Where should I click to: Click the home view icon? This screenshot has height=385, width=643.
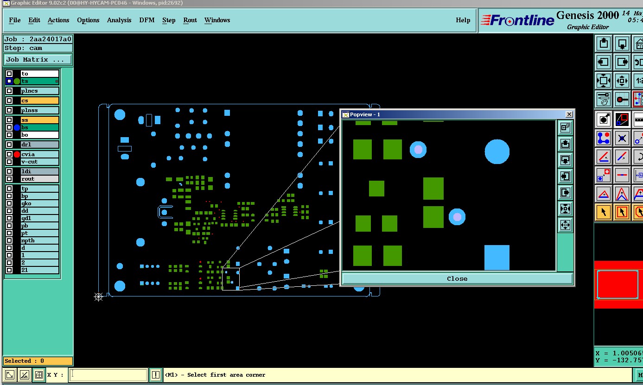click(x=638, y=44)
